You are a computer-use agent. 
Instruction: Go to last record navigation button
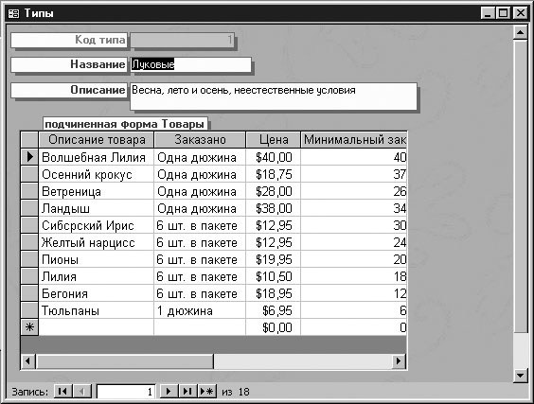(187, 392)
